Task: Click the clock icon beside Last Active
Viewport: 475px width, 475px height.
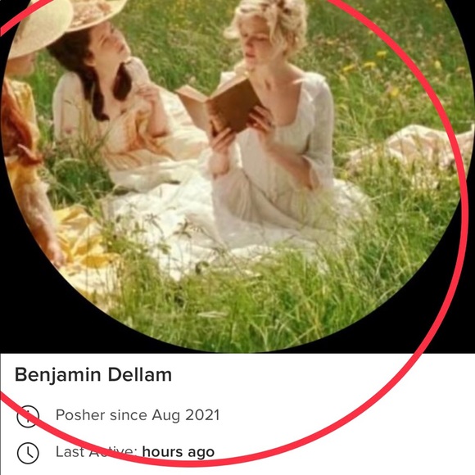Action: point(28,453)
